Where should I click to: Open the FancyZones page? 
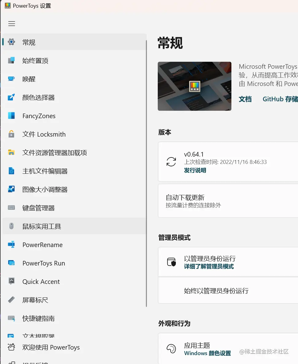pyautogui.click(x=74, y=116)
